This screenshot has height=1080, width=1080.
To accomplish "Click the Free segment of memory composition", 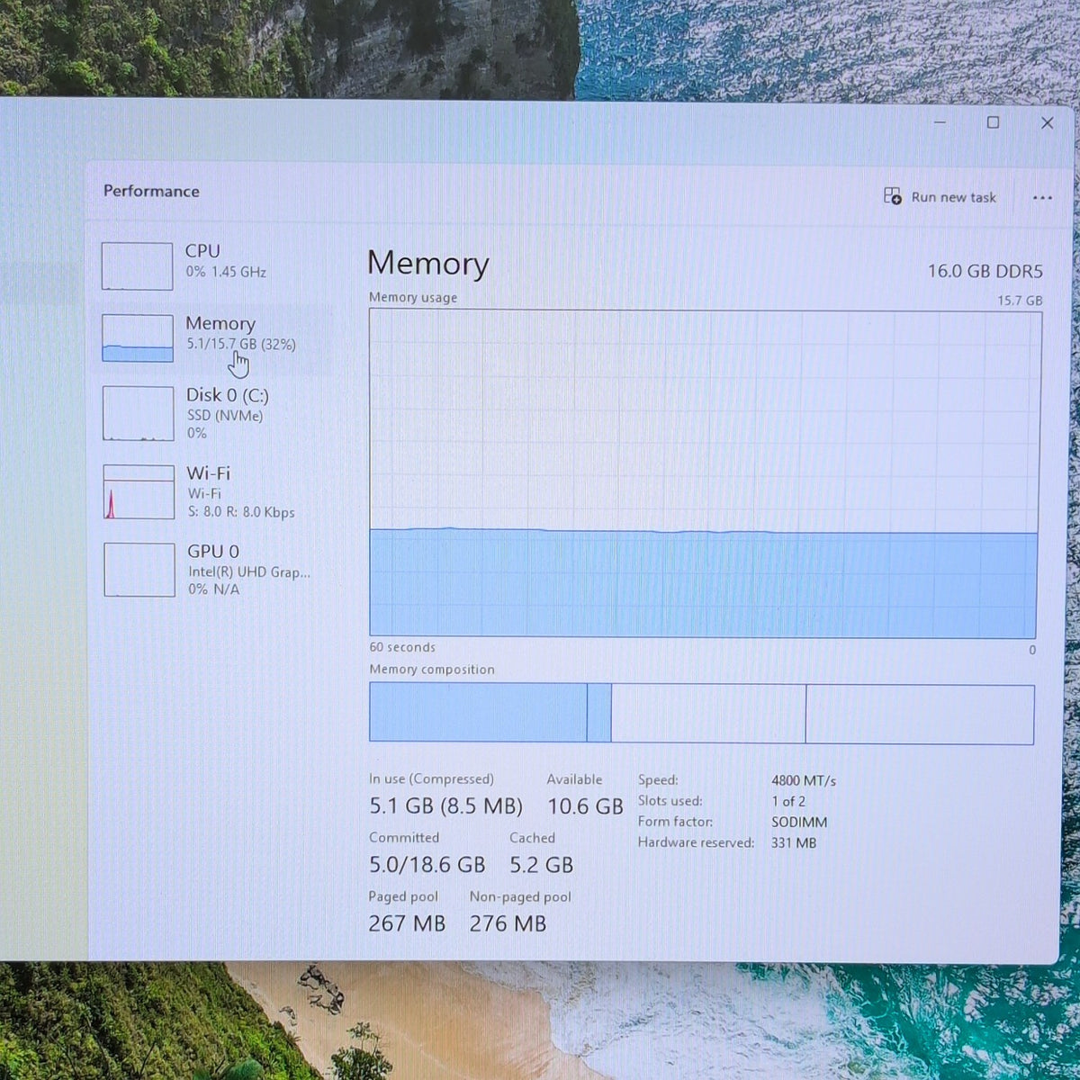I will (920, 714).
